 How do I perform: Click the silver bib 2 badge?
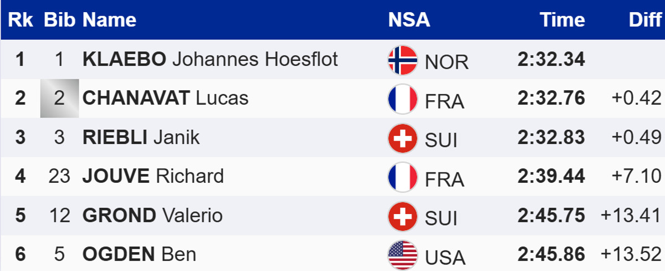click(59, 99)
